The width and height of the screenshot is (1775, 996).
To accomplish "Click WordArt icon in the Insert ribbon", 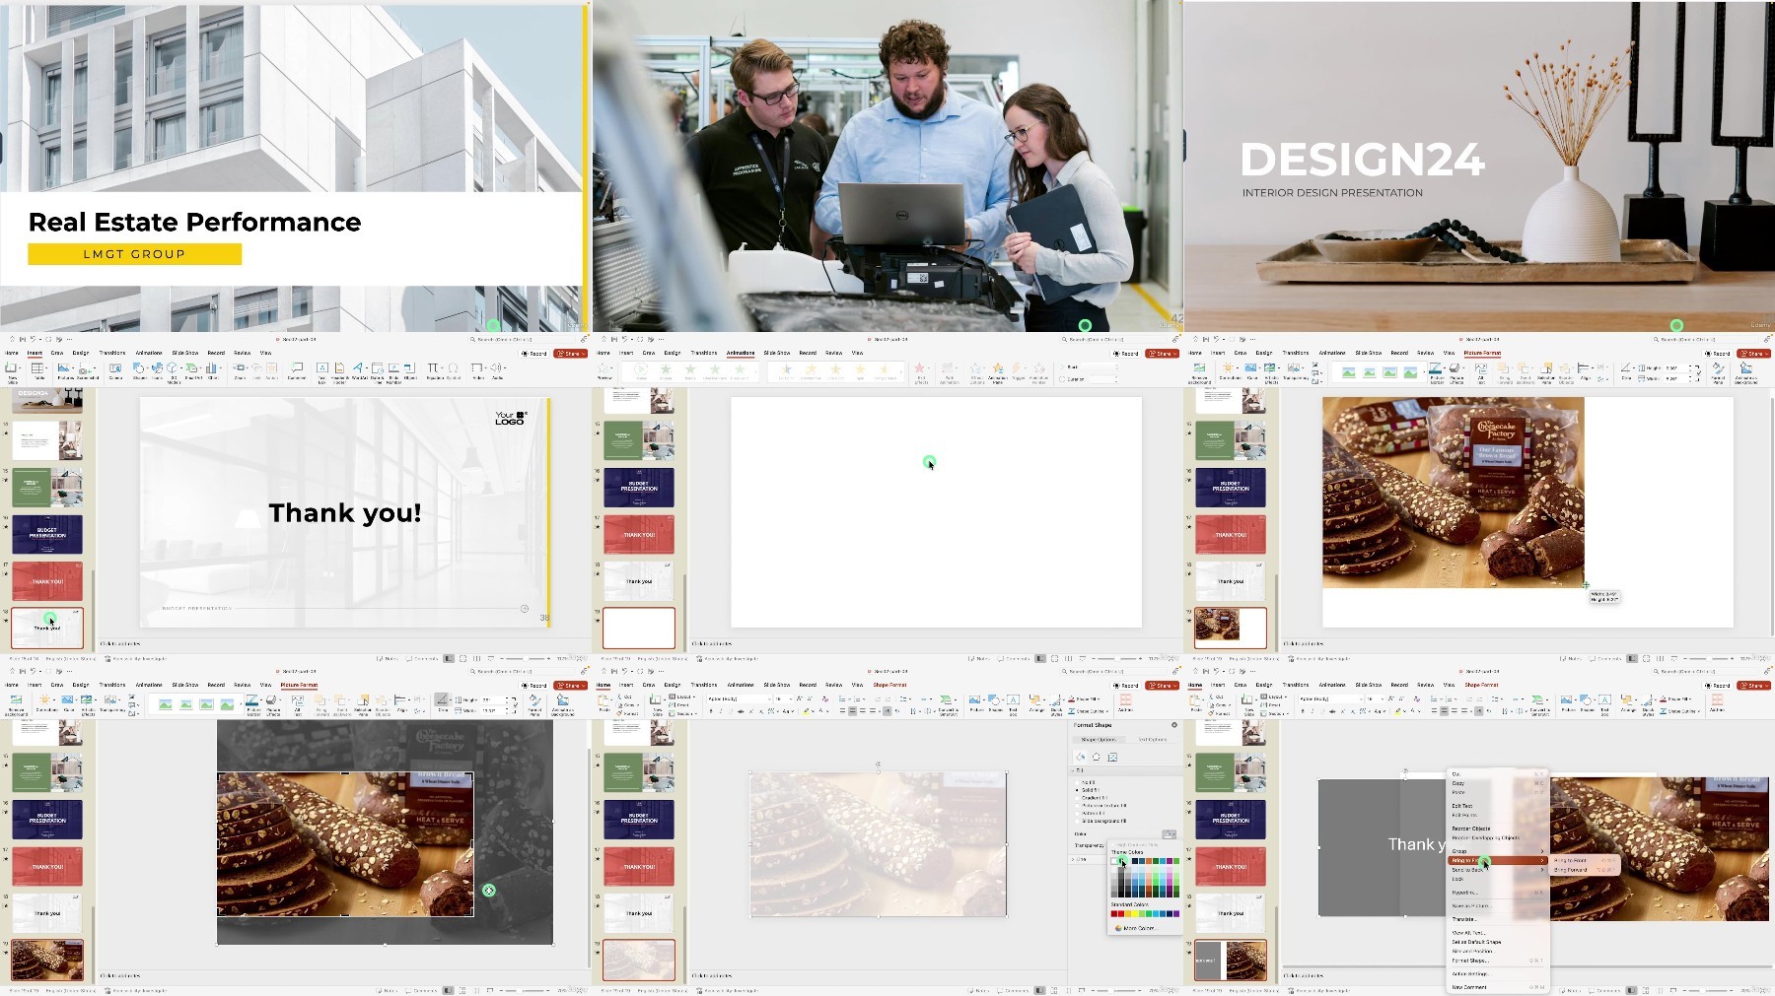I will click(359, 371).
